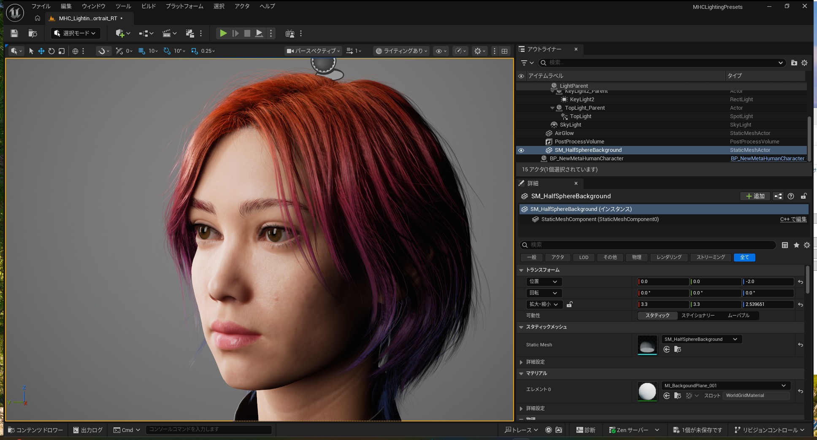The width and height of the screenshot is (817, 440).
Task: Toggle visibility of SM_HalfSphereBackground
Action: point(521,150)
